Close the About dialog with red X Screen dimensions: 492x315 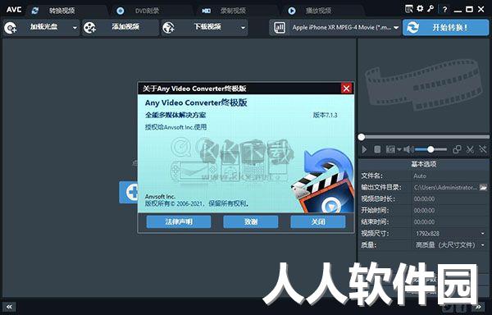coord(346,89)
